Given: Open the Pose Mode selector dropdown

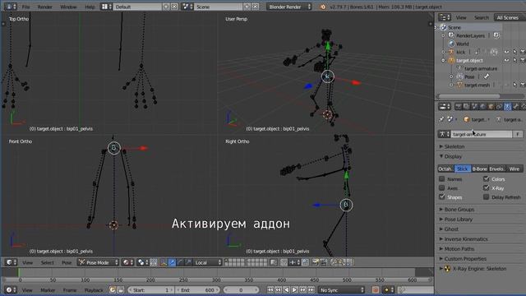Looking at the screenshot, I should click(x=99, y=262).
